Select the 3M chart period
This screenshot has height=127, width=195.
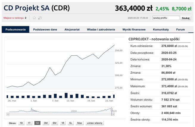tap(46, 123)
